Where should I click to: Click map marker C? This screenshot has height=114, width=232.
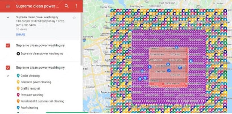(x=180, y=68)
